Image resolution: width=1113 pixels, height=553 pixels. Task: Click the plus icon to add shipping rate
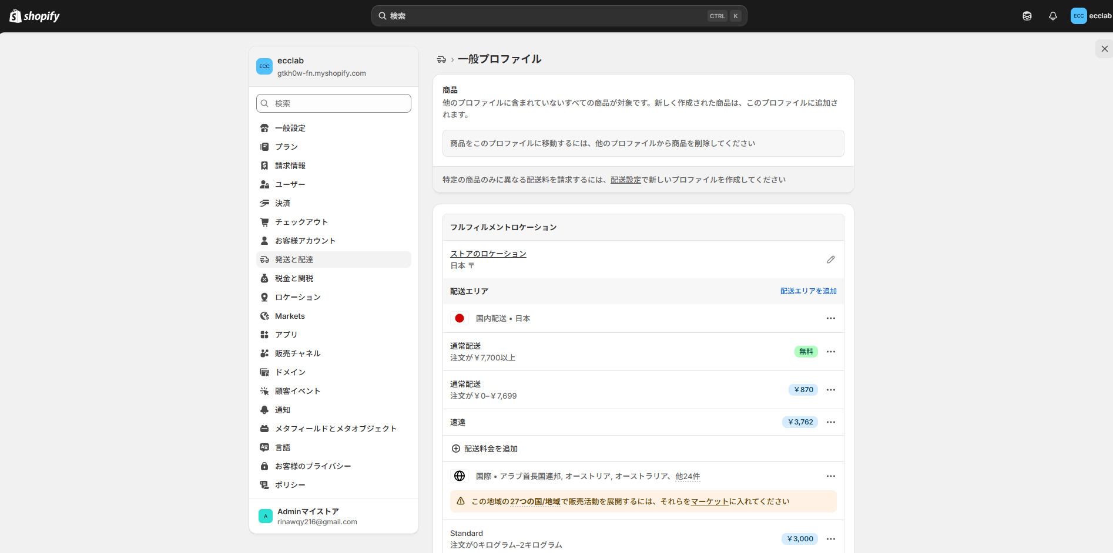(x=455, y=449)
